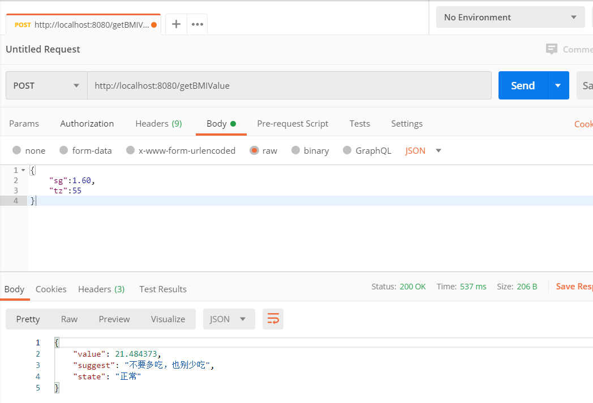Switch to the Authorization tab
The image size is (593, 403).
point(87,124)
